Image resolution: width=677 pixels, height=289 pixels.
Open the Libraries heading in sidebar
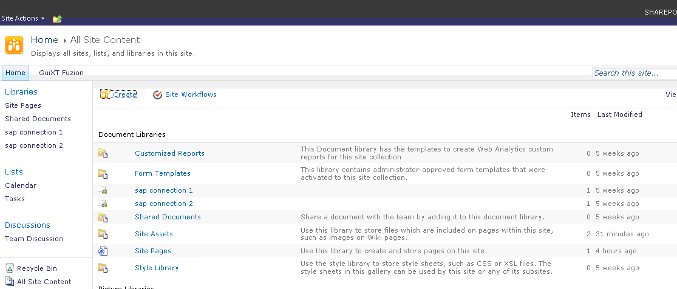click(21, 91)
